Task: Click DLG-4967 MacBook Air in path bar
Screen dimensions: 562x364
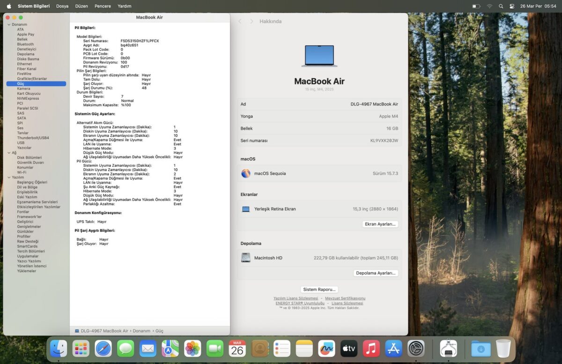Action: pyautogui.click(x=104, y=331)
